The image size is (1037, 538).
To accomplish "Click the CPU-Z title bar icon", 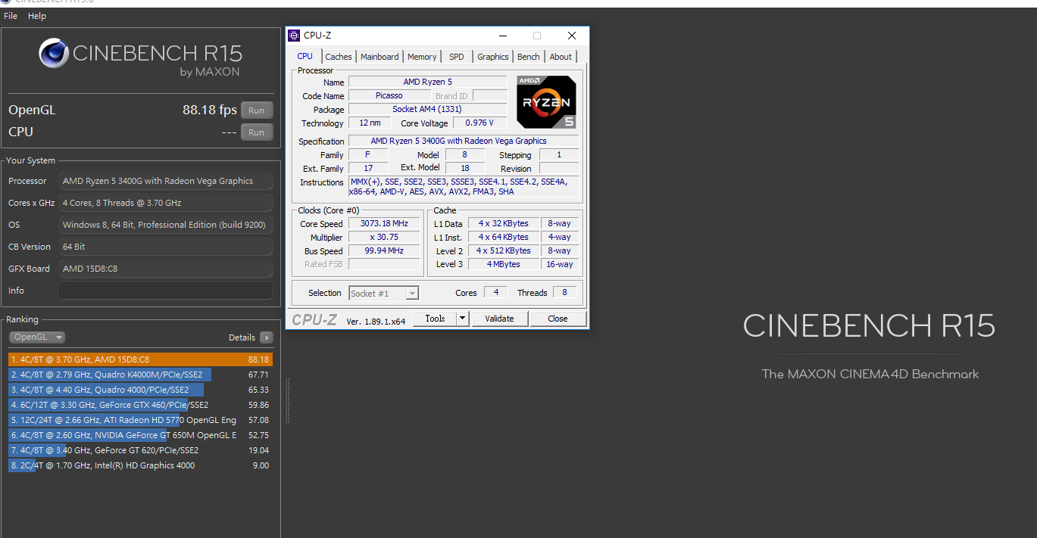I will click(294, 36).
